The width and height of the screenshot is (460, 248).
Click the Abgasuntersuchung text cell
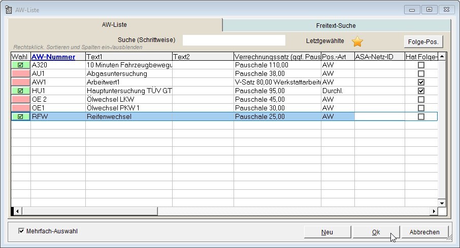pos(129,73)
